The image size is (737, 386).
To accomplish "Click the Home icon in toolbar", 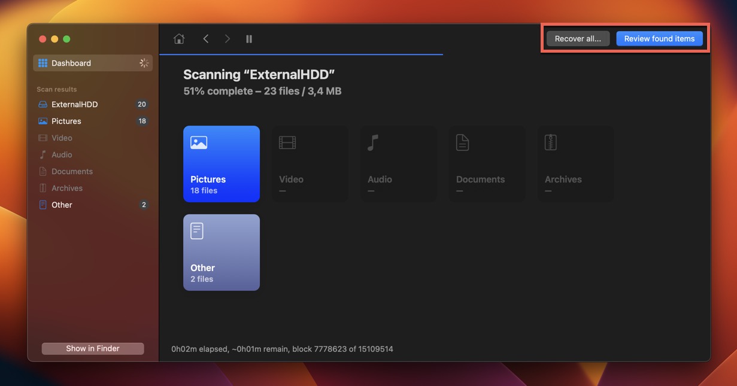I will tap(178, 39).
